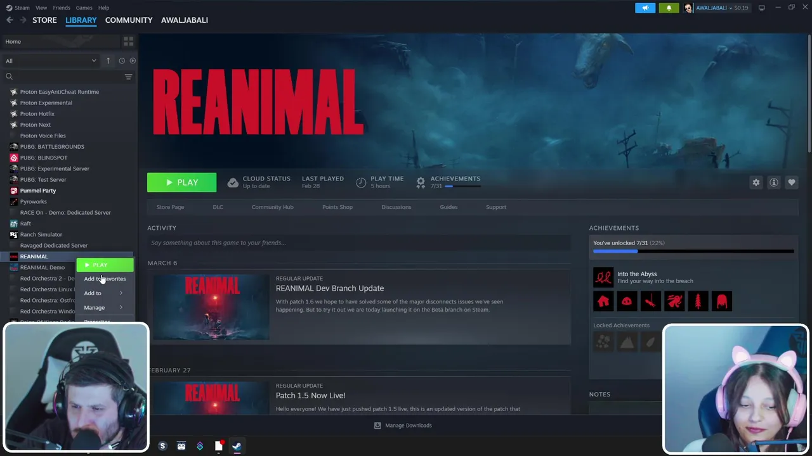Screen dimensions: 812x456
Task: Open the Support link
Action: (496, 207)
